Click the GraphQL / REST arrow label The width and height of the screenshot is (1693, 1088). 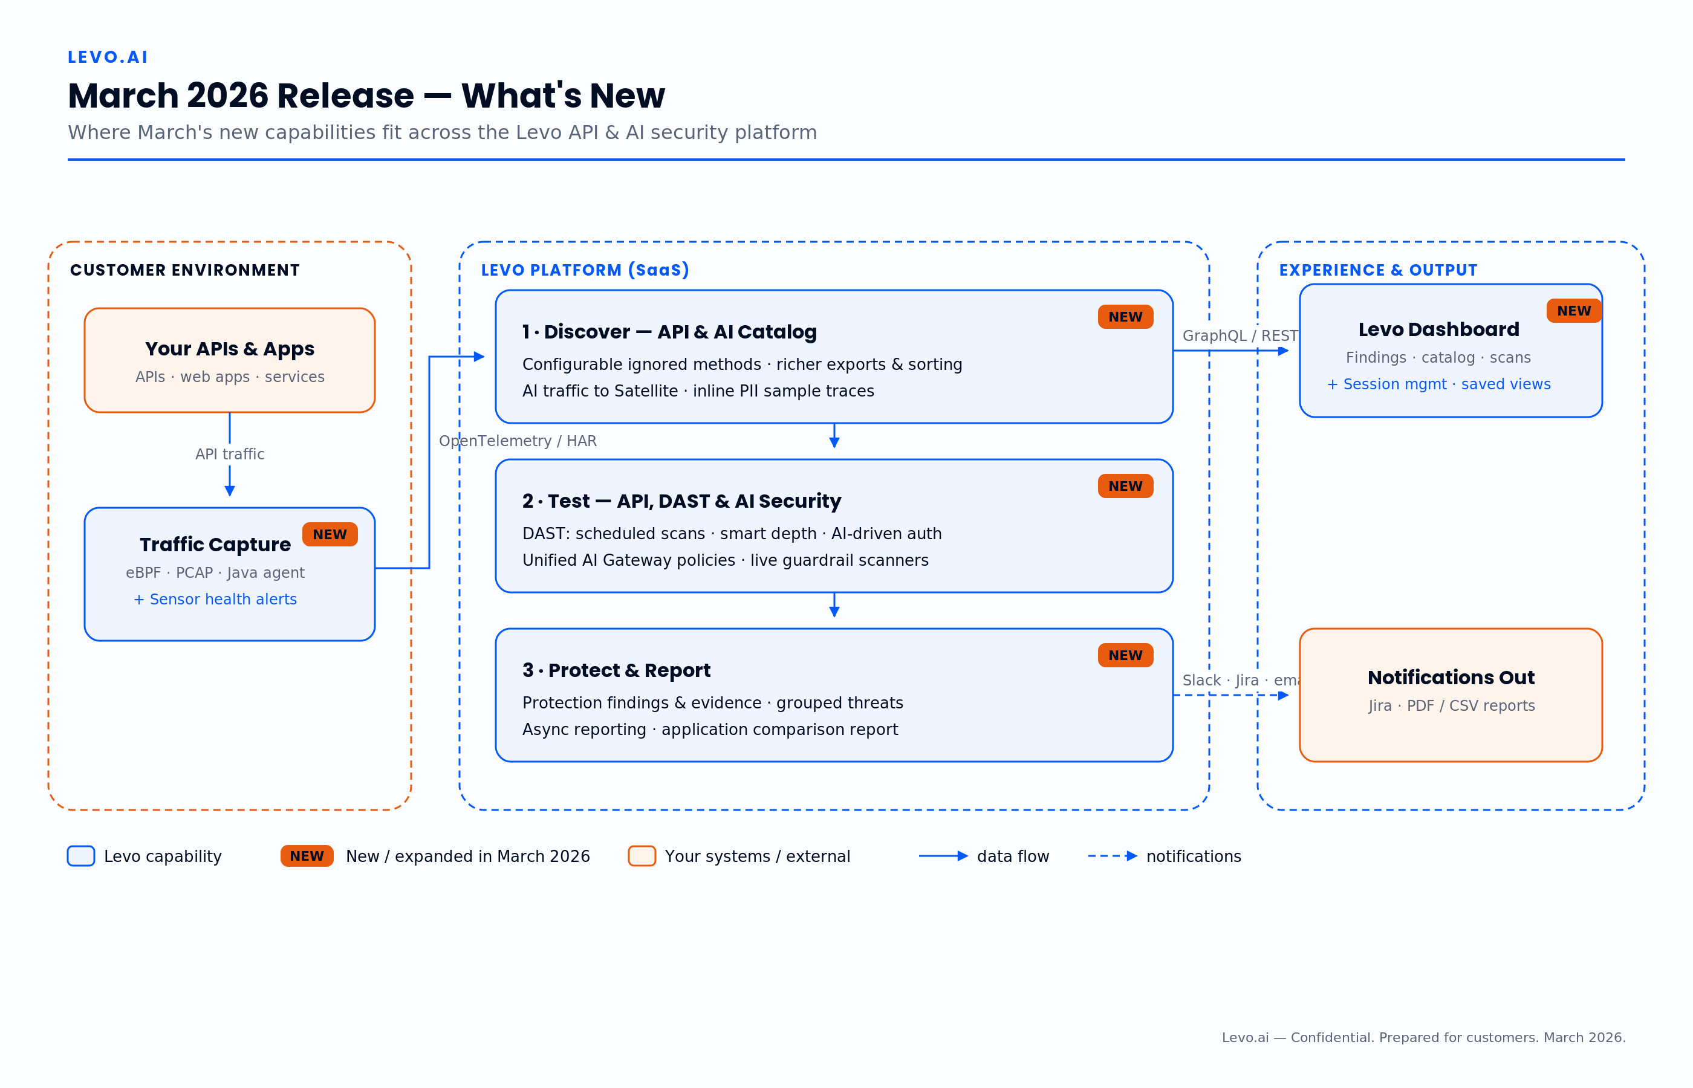[1240, 335]
